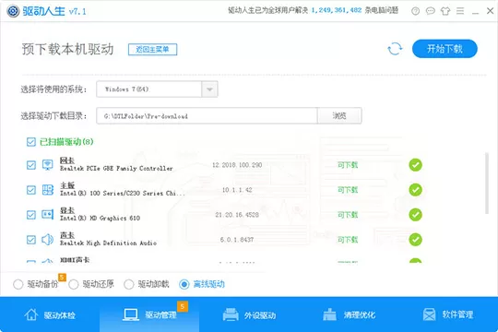Uncheck the Intel 100 Series chipset checkbox
This screenshot has width=498, height=332.
click(x=31, y=190)
